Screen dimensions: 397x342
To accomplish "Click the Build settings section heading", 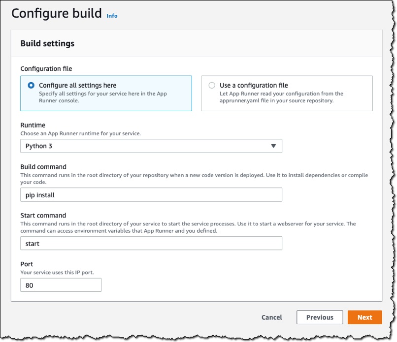I will coord(47,43).
